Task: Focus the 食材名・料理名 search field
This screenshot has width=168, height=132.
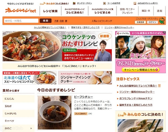Action: pos(21,21)
